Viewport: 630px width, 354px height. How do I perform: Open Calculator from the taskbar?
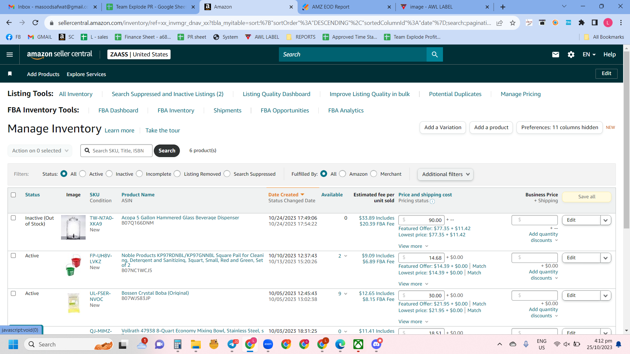point(178,344)
